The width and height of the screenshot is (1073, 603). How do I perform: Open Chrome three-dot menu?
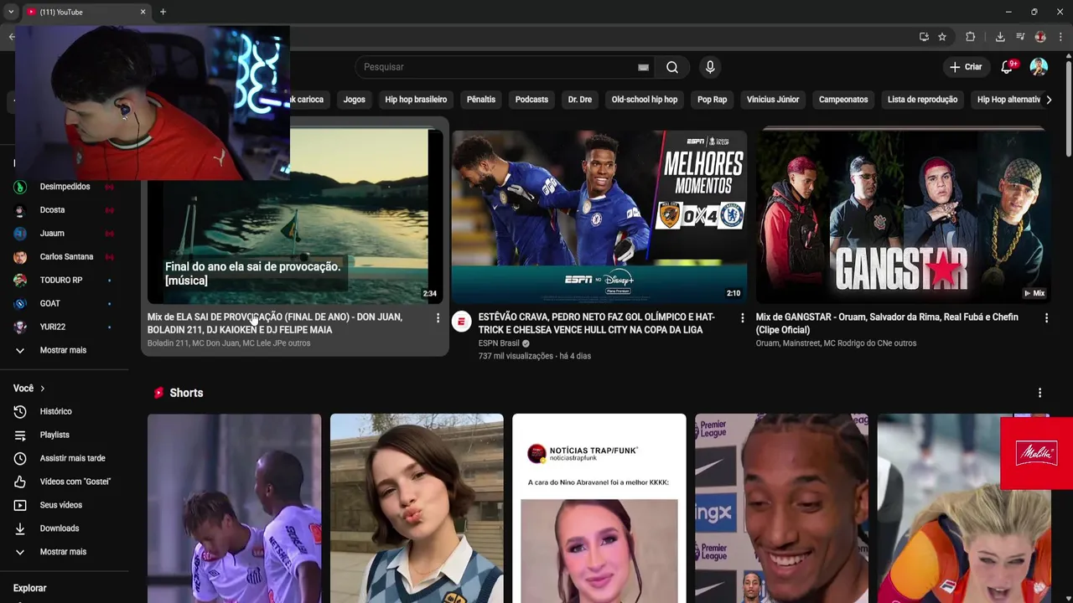click(x=1061, y=37)
